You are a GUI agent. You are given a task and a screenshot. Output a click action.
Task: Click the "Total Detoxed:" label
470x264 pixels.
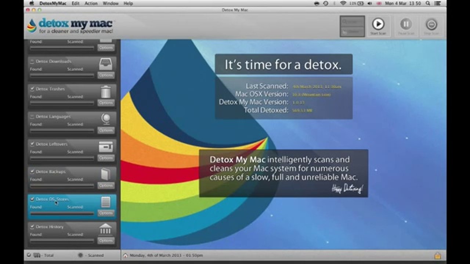click(x=266, y=110)
